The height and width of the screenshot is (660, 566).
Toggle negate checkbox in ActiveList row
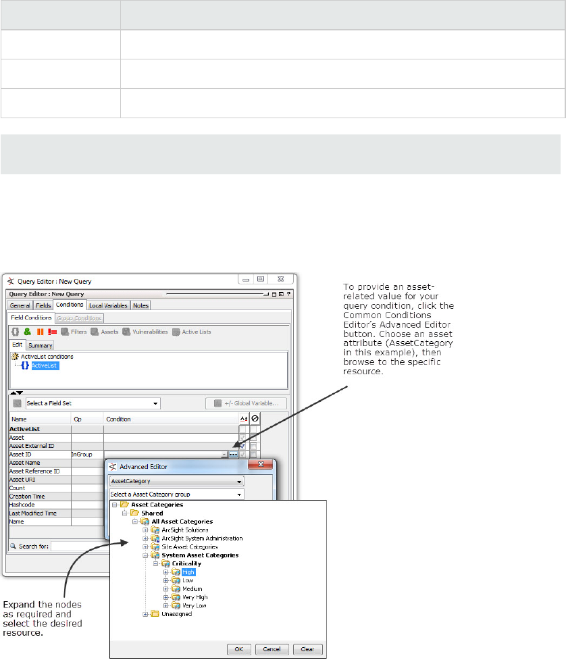253,430
